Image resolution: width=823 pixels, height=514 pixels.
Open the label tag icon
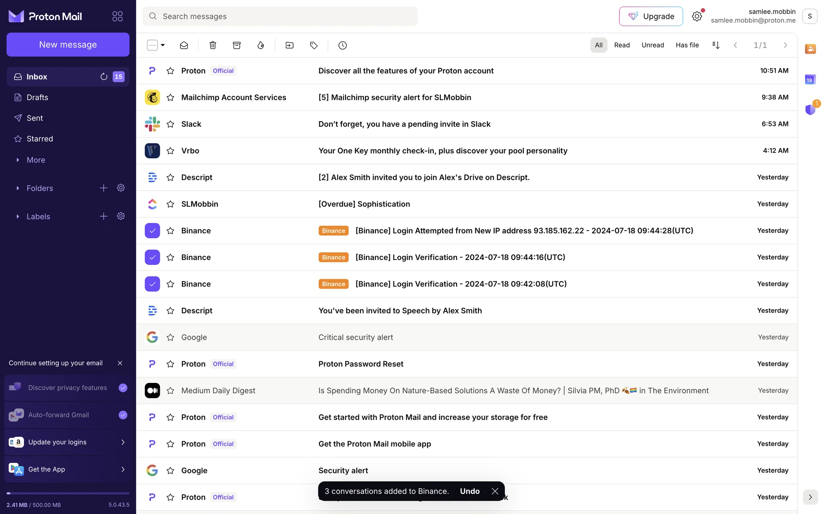click(314, 45)
